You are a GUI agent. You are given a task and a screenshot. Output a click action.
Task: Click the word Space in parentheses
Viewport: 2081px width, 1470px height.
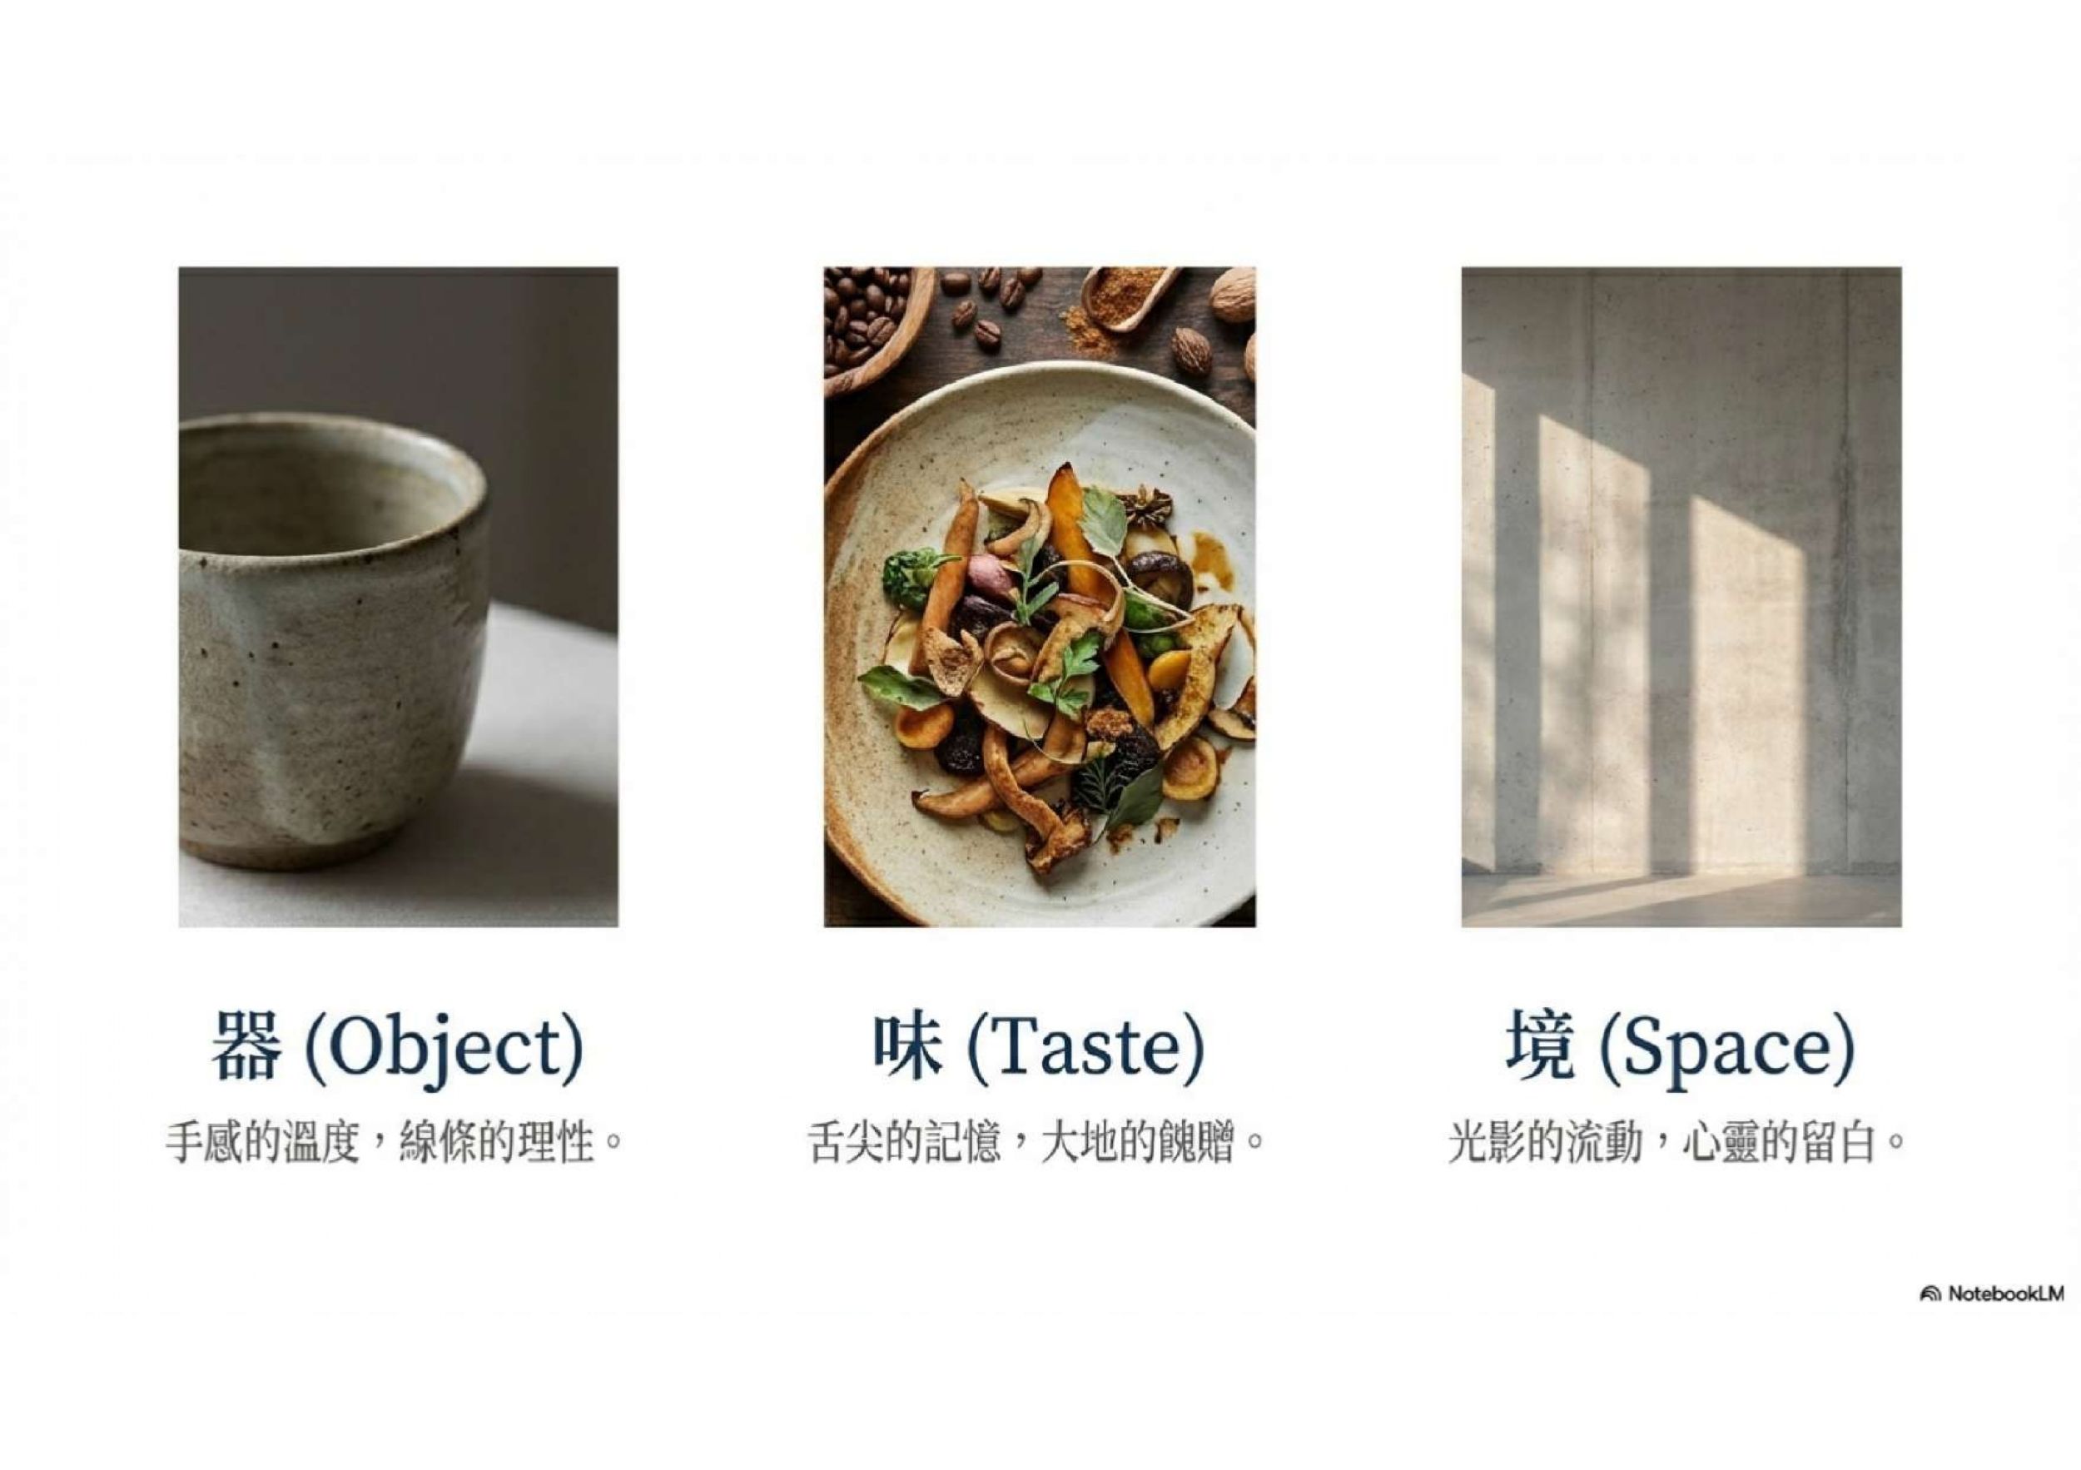coord(1726,1051)
